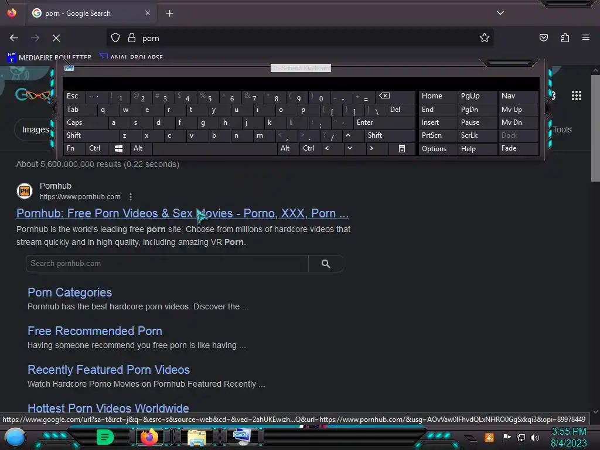This screenshot has width=600, height=450.
Task: Click the context menu key on on-screen keyboard
Action: pyautogui.click(x=402, y=148)
